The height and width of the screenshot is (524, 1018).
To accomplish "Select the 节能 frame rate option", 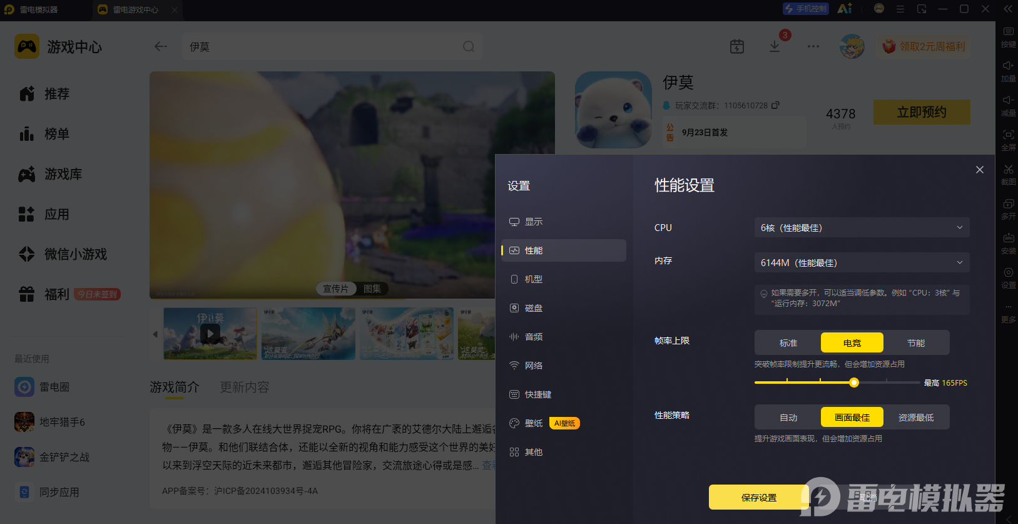I will click(x=916, y=343).
